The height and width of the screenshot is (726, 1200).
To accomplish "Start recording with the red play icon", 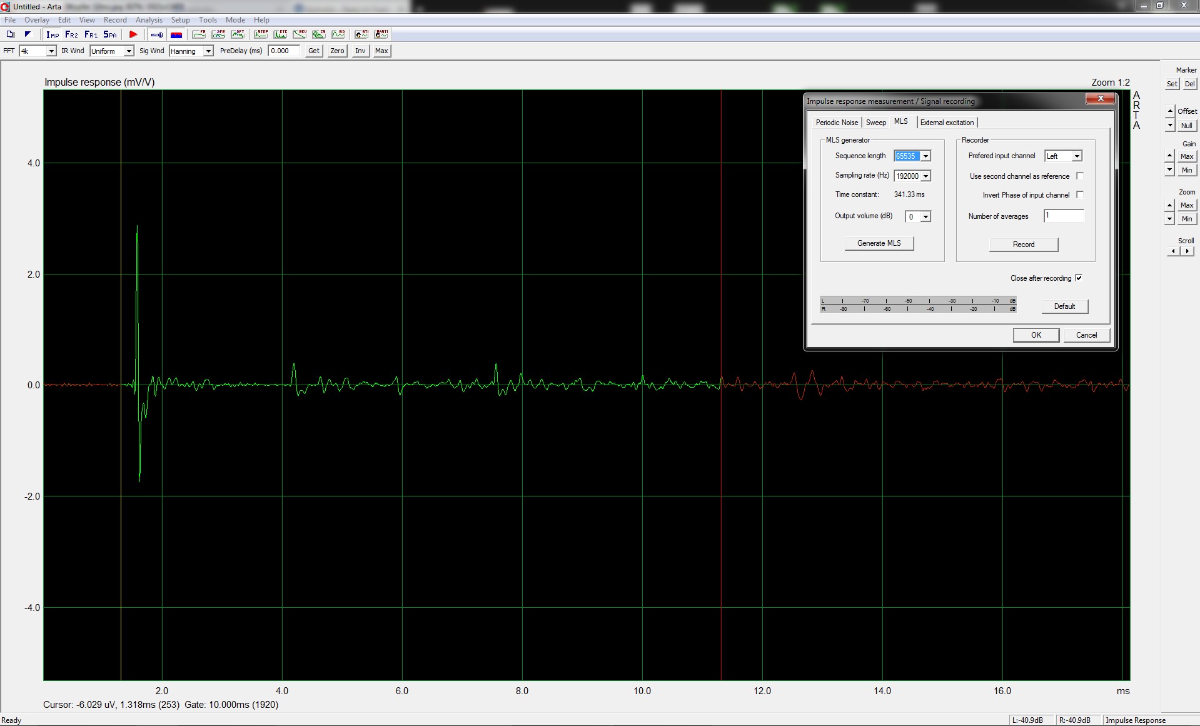I will coord(133,34).
